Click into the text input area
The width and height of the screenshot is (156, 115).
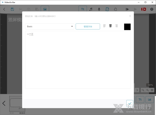(78, 60)
